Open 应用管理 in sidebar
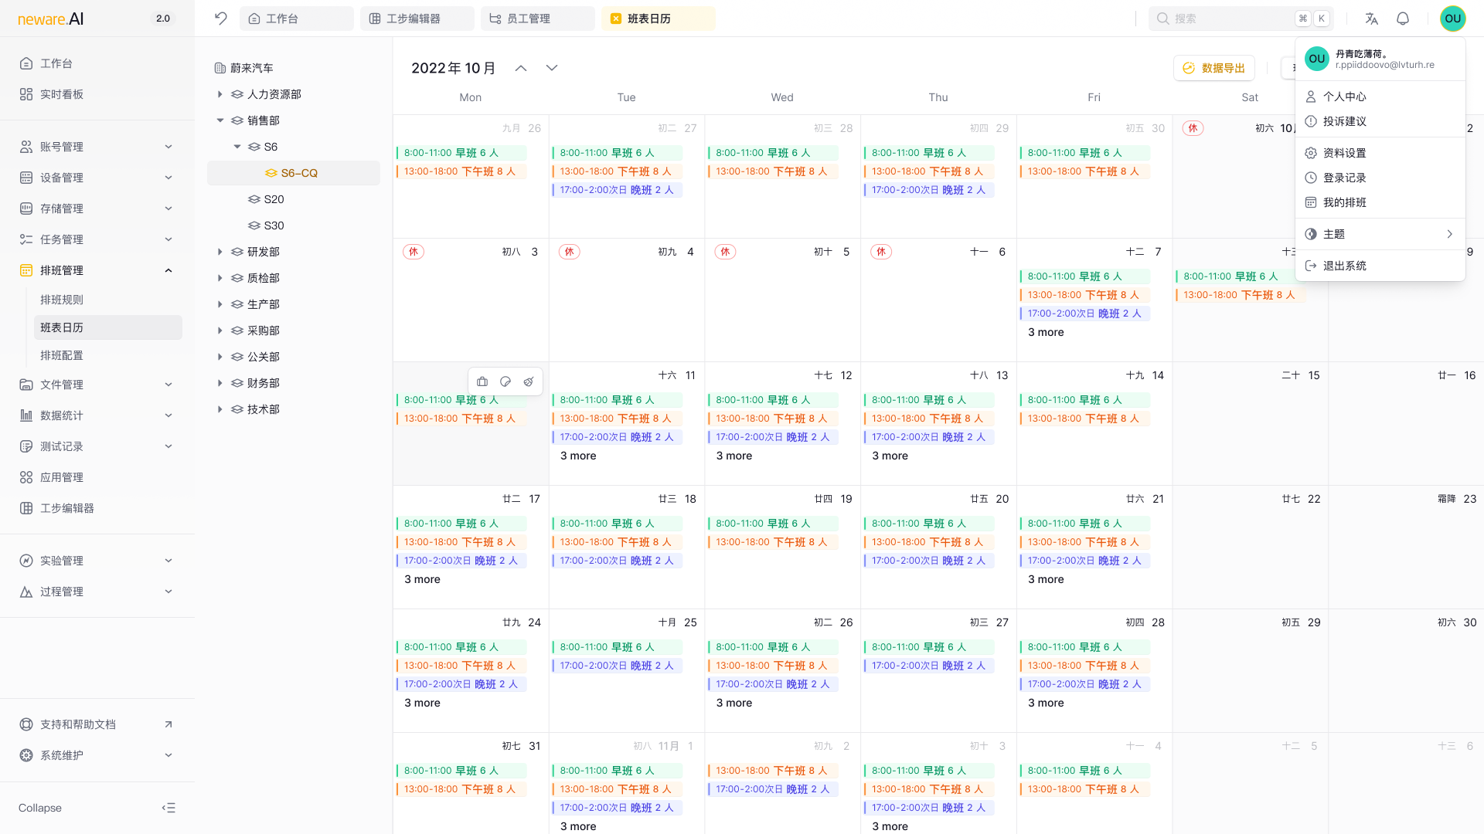 [97, 477]
